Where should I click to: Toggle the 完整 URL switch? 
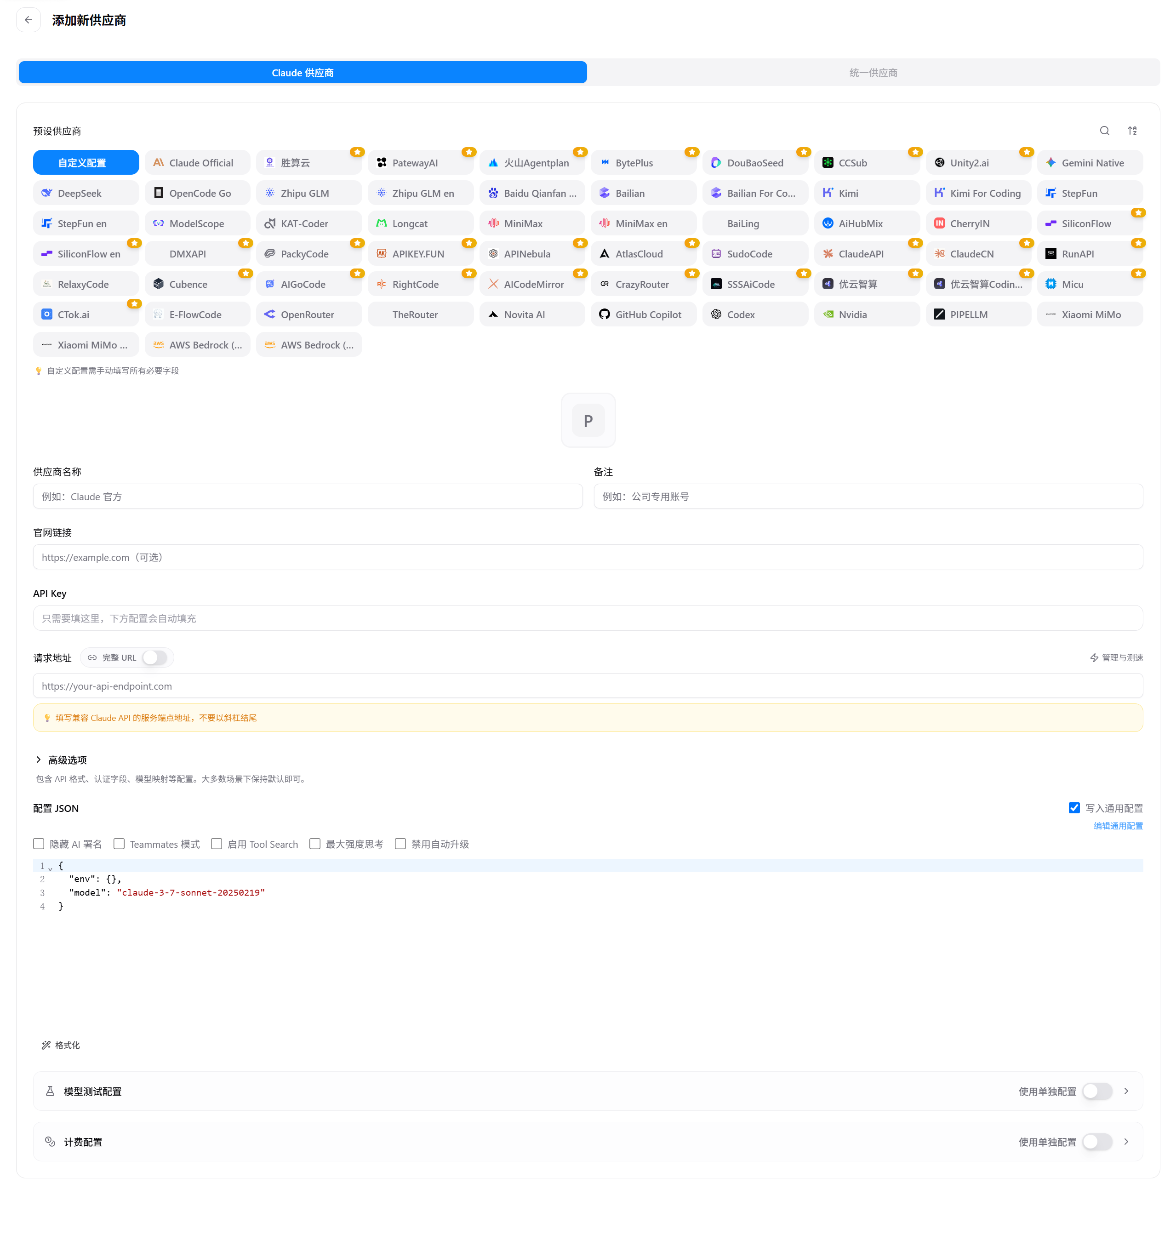154,657
